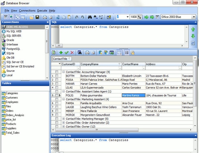Click the Excel export icon in results toolbar

coord(112,52)
